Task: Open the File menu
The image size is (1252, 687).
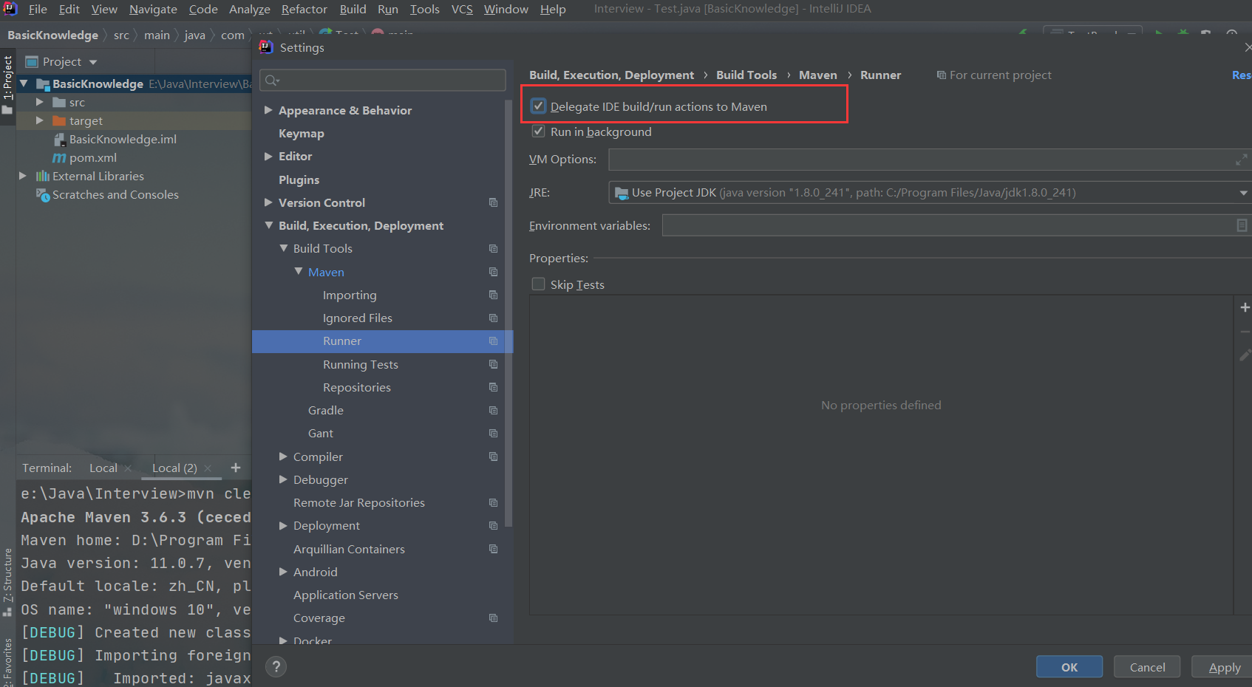Action: pos(38,9)
